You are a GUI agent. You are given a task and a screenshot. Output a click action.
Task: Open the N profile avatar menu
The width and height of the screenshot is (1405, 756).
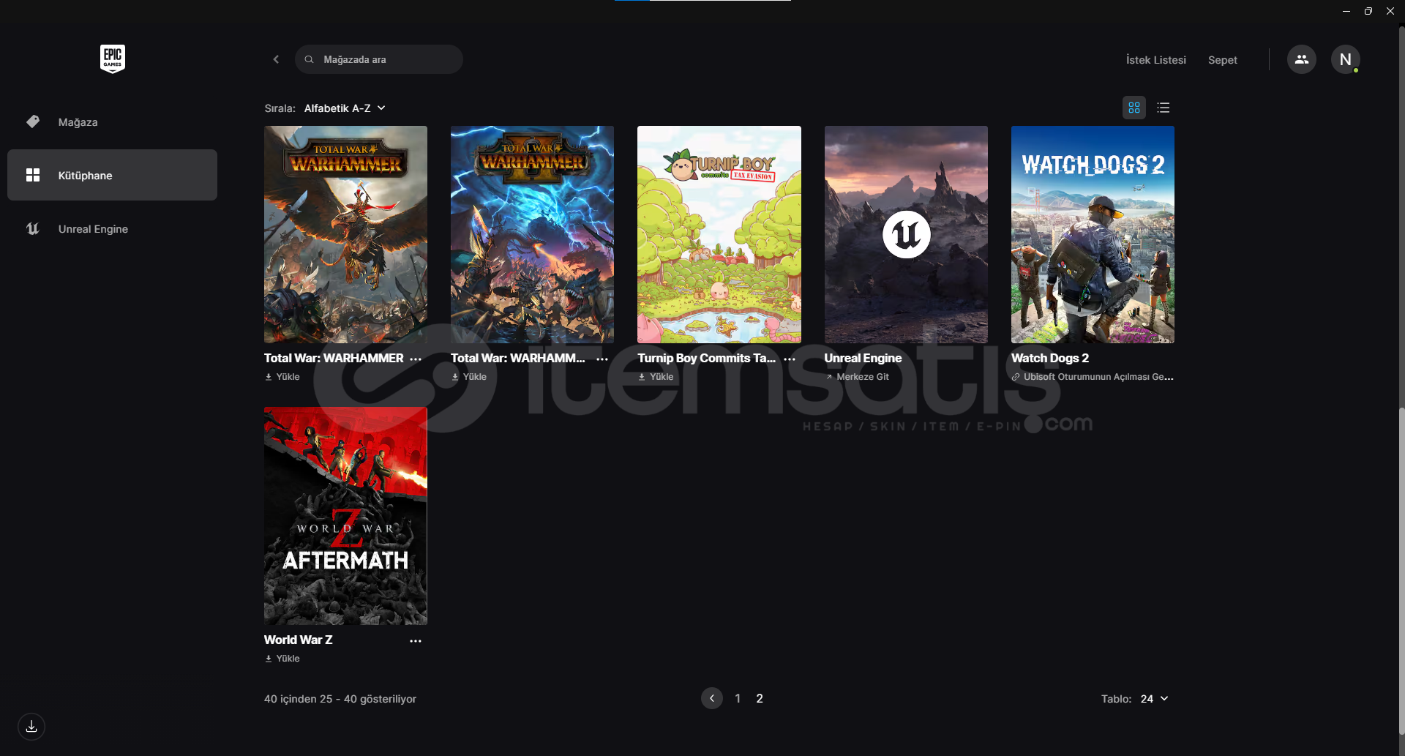coord(1345,59)
